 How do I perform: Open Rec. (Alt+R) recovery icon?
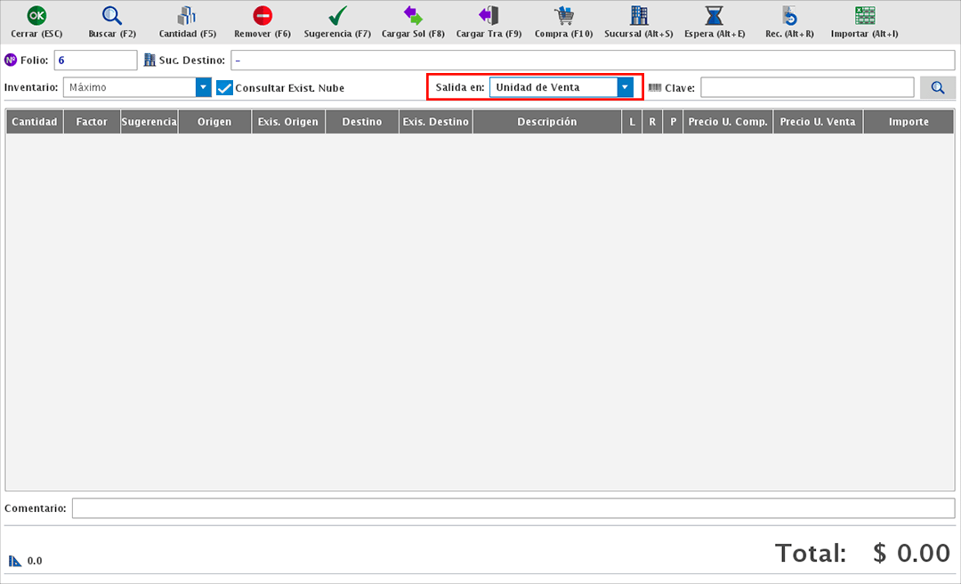coord(789,16)
